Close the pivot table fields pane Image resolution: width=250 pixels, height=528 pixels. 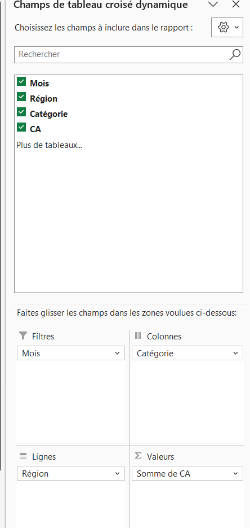tap(236, 5)
